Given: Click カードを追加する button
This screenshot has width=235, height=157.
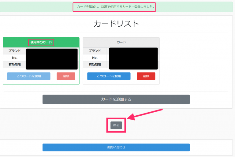Looking at the screenshot, I should (116, 99).
